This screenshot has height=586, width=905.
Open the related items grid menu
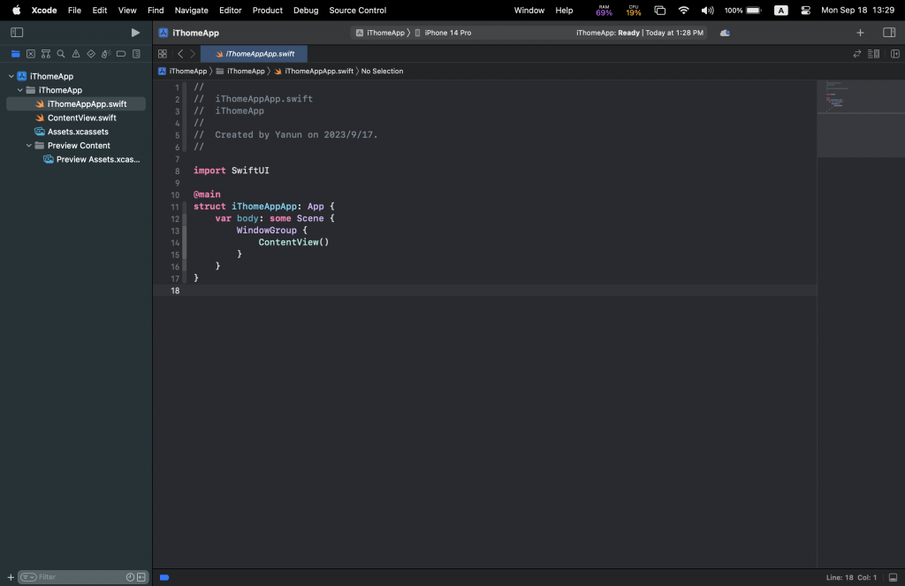pos(163,54)
